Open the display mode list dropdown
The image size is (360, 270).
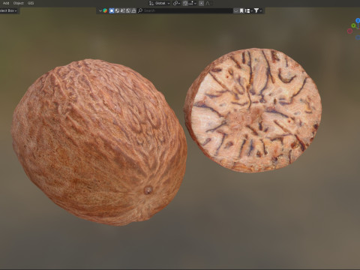(x=248, y=10)
